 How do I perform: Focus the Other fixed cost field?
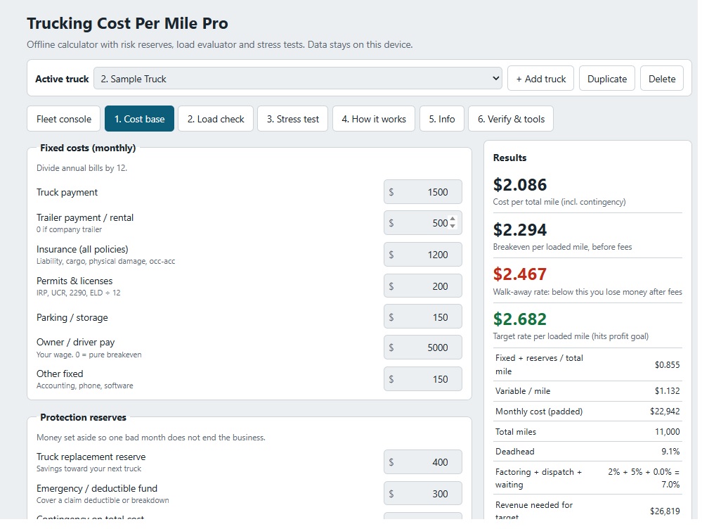tap(422, 379)
